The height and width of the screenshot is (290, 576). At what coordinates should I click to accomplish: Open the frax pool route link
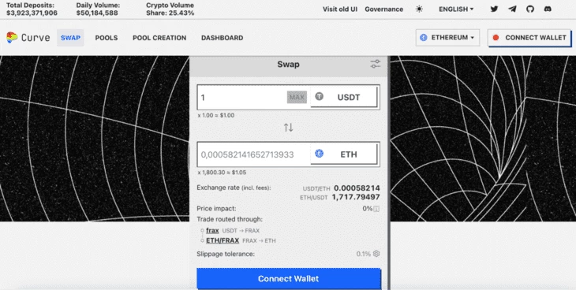[x=212, y=231]
